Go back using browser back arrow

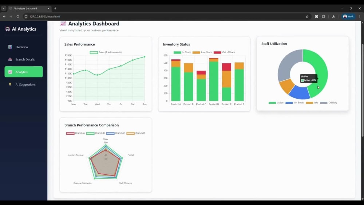tap(4, 16)
